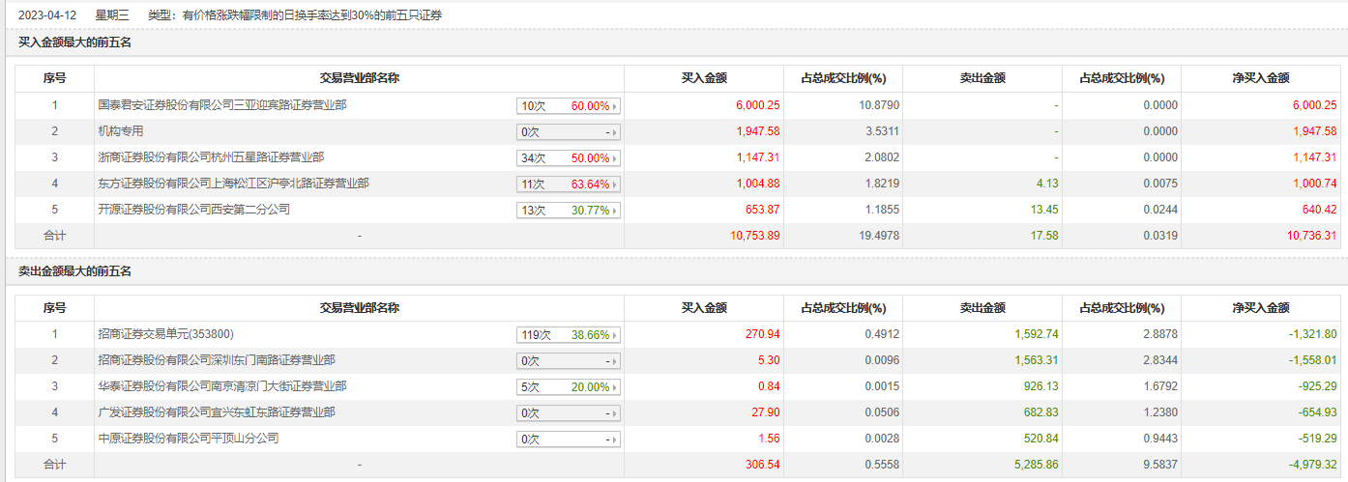Click the 10,753.89 total buy amount cell
Viewport: 1348px width, 482px height.
pos(753,236)
